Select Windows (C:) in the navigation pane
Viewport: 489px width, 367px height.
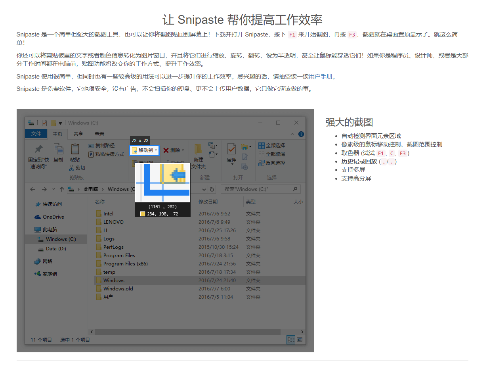pos(56,239)
